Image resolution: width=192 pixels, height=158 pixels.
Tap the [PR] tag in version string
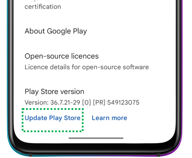[x=99, y=103]
